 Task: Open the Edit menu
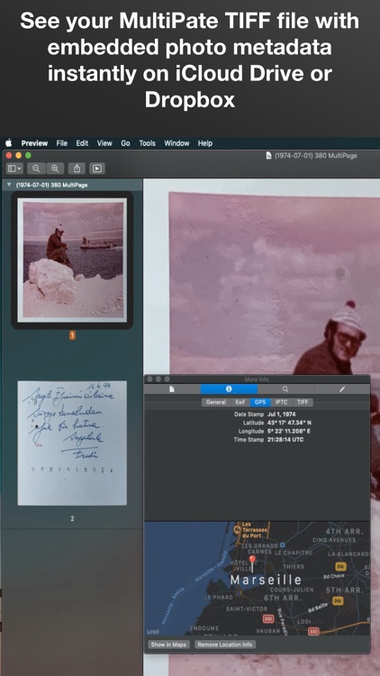(x=82, y=143)
